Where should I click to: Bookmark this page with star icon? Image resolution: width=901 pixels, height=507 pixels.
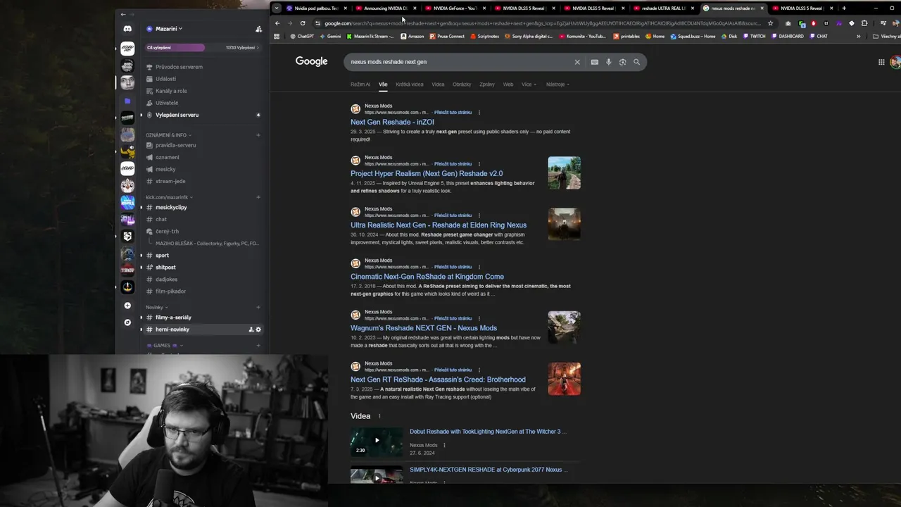pyautogui.click(x=770, y=23)
